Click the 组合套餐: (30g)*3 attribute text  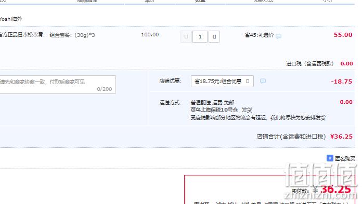(72, 35)
